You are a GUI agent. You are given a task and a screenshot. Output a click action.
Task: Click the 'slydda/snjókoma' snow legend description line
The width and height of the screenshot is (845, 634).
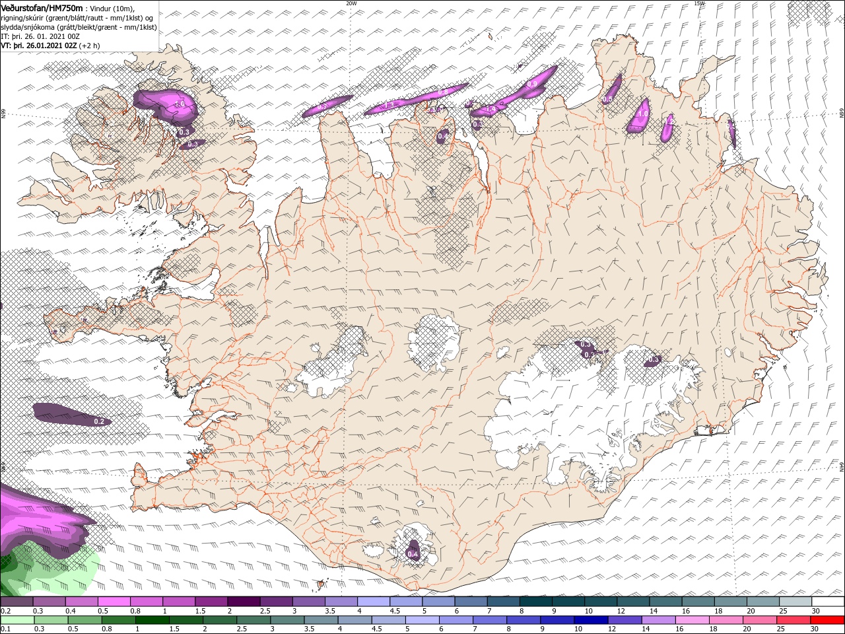click(79, 27)
